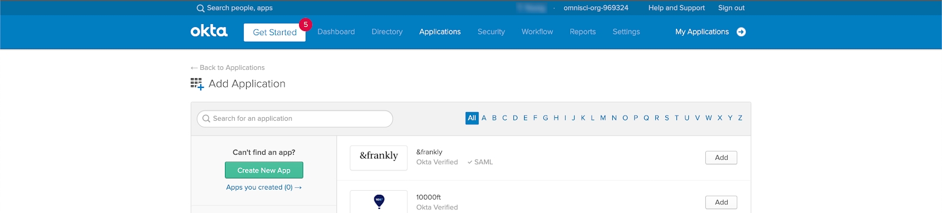Click the Create New App button
The width and height of the screenshot is (942, 213).
264,170
